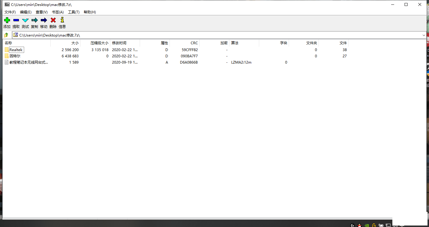Sort by CRC column header
429x227 pixels.
coord(185,43)
